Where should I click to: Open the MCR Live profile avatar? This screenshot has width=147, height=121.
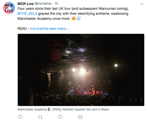[9, 8]
